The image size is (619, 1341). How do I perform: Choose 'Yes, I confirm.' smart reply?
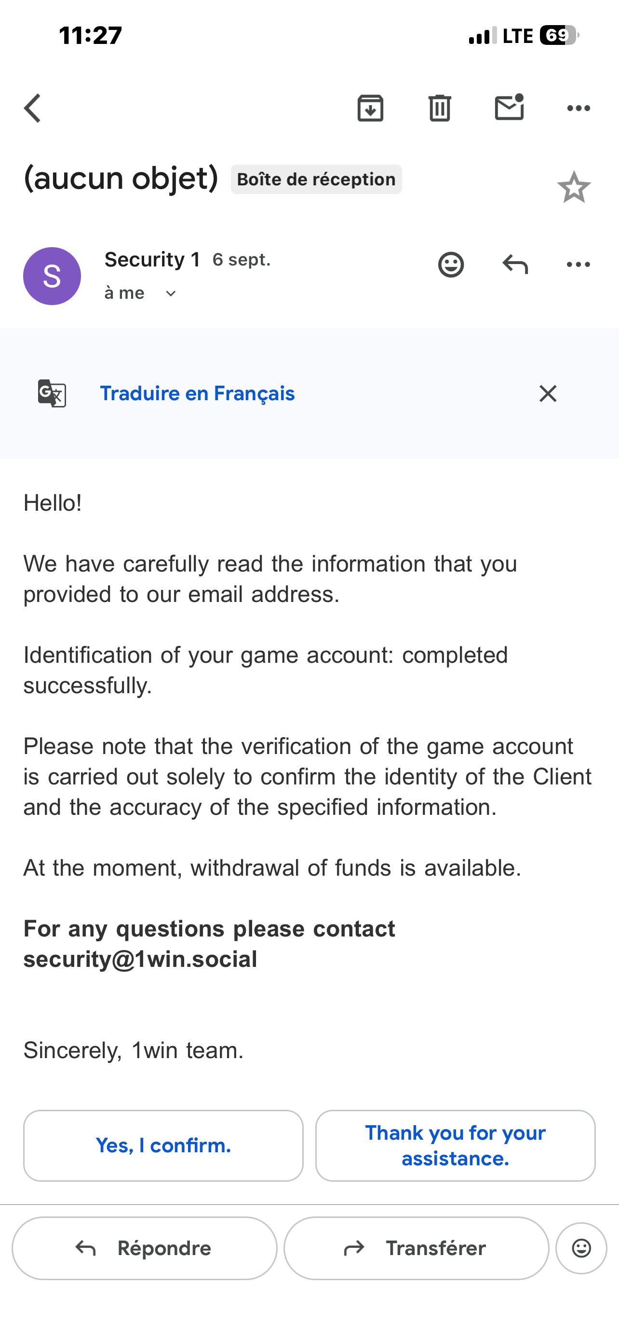click(x=163, y=1146)
